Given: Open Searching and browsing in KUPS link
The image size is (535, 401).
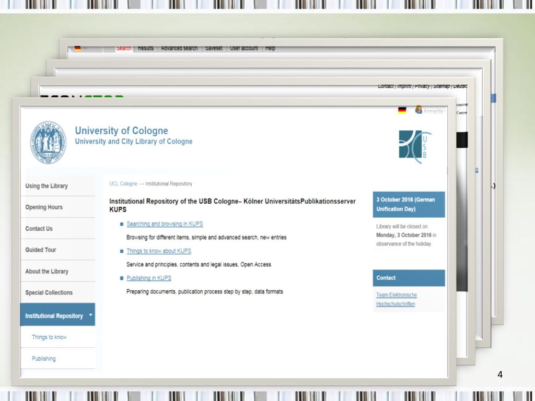Looking at the screenshot, I should point(165,224).
